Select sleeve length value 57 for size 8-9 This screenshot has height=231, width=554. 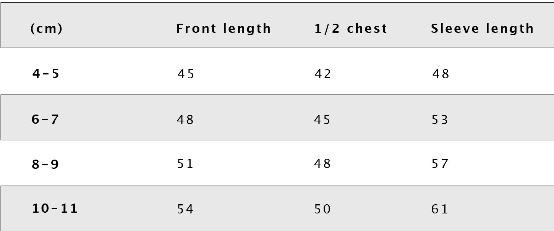click(x=440, y=164)
